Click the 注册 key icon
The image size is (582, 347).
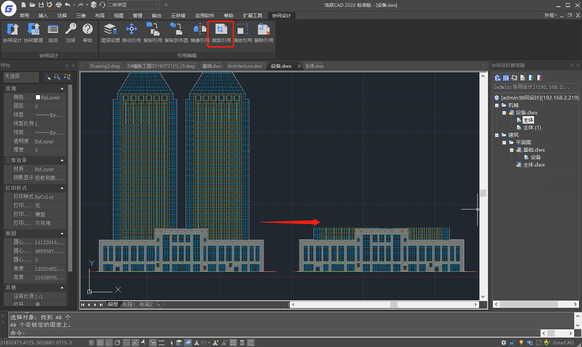(x=70, y=33)
